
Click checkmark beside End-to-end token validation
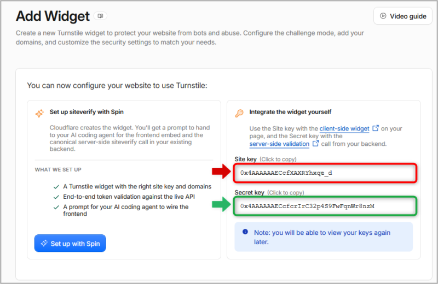[56, 197]
